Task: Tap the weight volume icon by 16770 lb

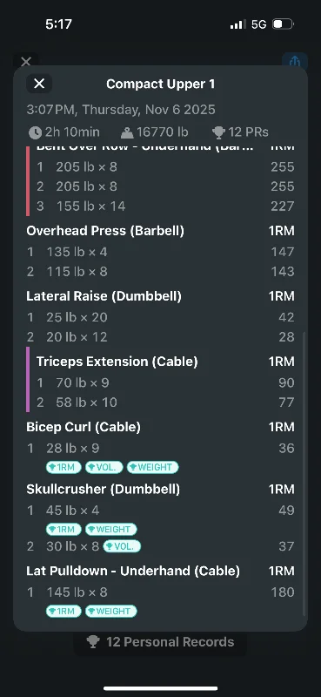Action: [x=127, y=132]
